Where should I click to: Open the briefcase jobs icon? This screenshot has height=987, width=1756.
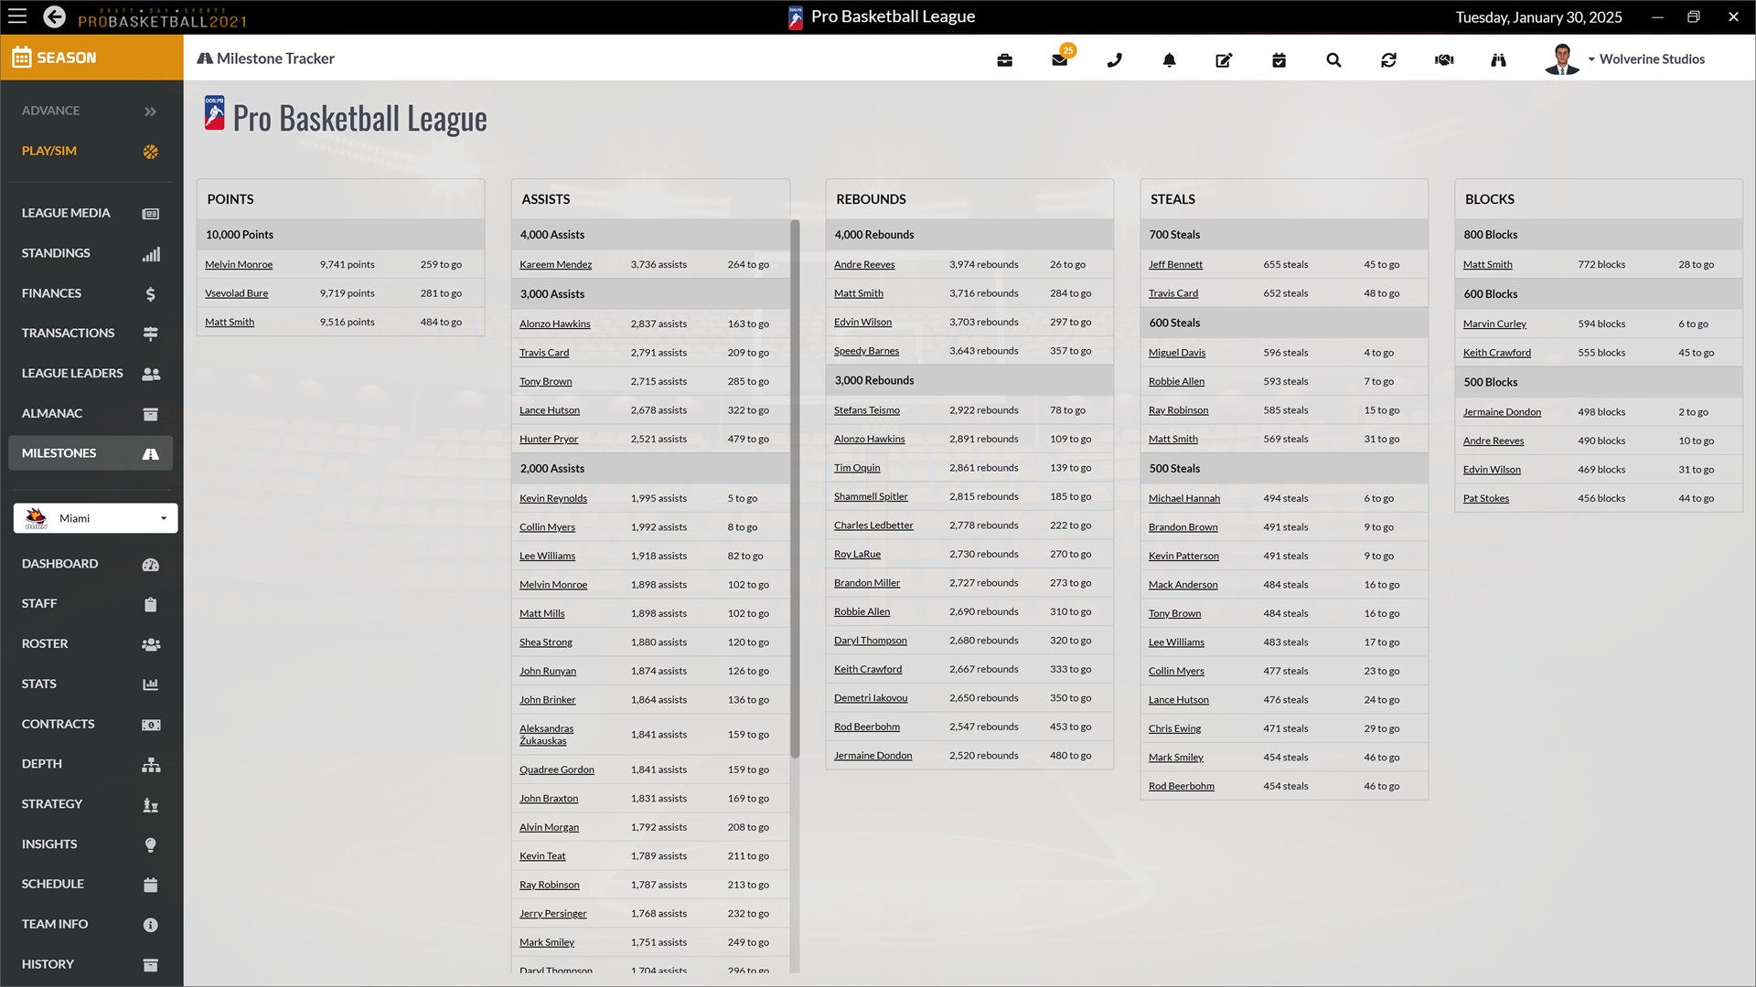(1004, 60)
